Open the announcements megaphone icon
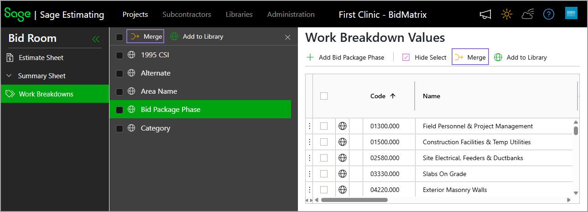The image size is (588, 212). pyautogui.click(x=485, y=15)
